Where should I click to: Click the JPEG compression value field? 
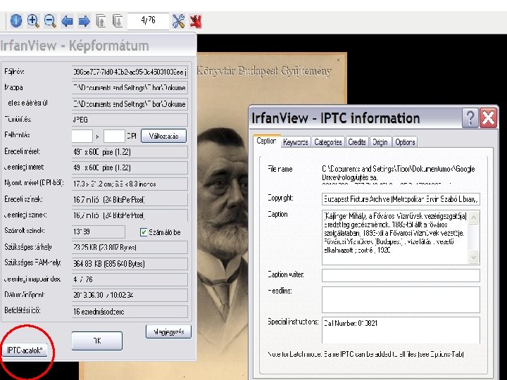point(130,120)
